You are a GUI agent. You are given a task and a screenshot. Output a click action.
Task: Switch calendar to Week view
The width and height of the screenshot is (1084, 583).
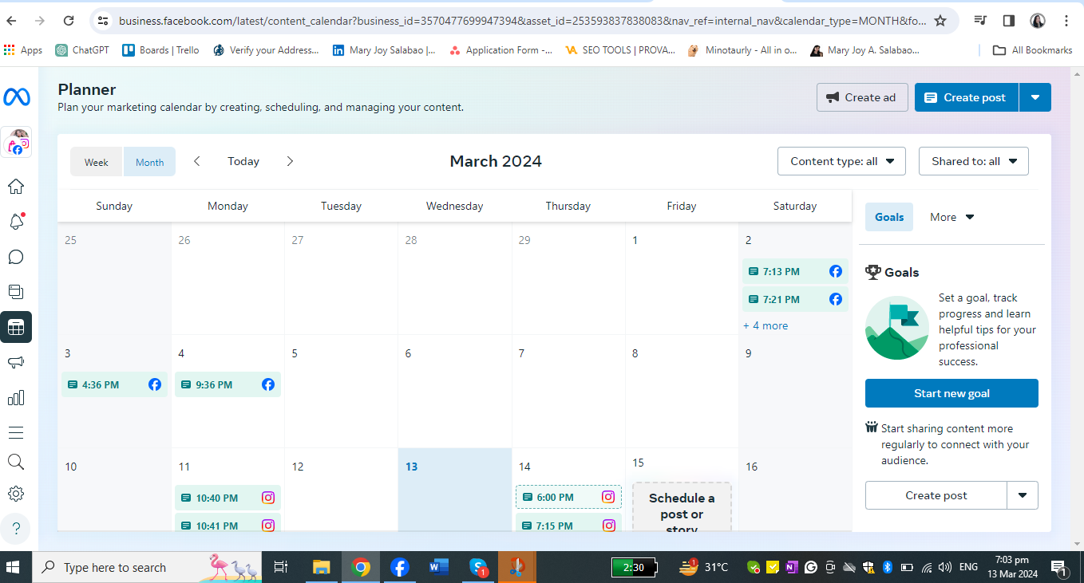[x=97, y=162]
